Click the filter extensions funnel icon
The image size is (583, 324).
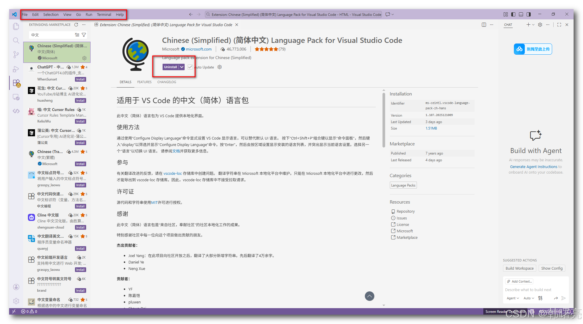[x=84, y=35]
